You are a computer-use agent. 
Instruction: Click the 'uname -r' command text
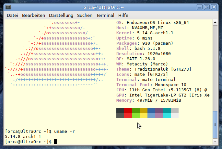(64, 132)
